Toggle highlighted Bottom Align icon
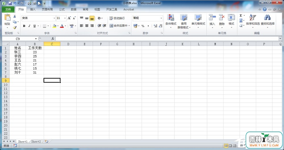 tap(92, 18)
